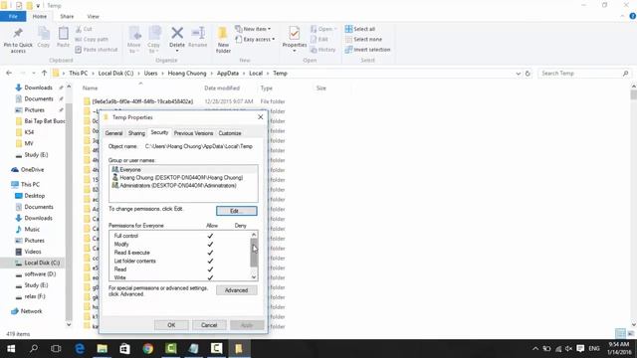
Task: Click the permissions list scrollbar thumb
Action: tap(254, 253)
